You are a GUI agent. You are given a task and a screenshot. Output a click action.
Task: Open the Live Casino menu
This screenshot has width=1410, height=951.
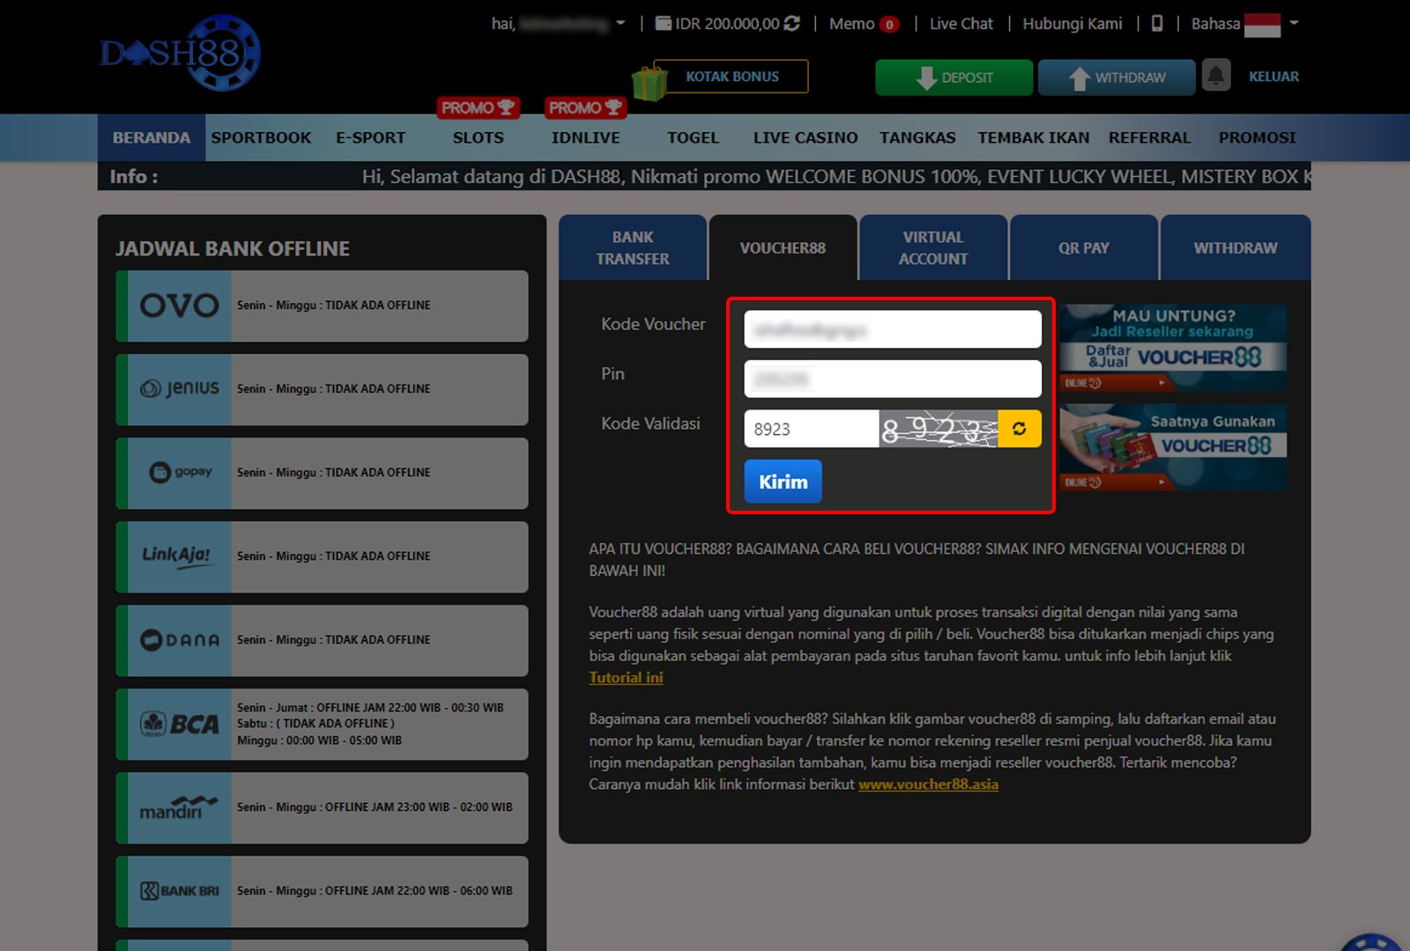tap(805, 137)
